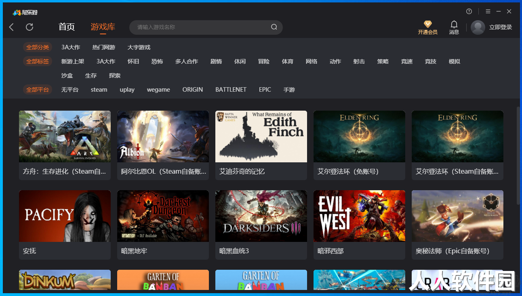Click 立即登录 to log in

(501, 27)
